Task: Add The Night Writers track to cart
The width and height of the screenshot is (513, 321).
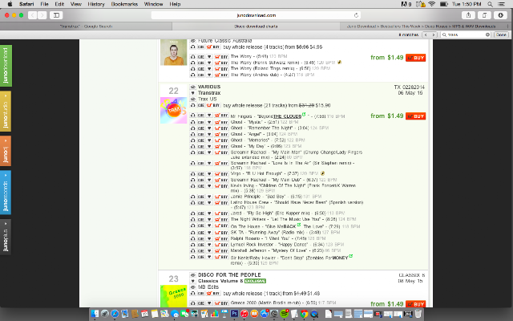Action: click(221, 219)
